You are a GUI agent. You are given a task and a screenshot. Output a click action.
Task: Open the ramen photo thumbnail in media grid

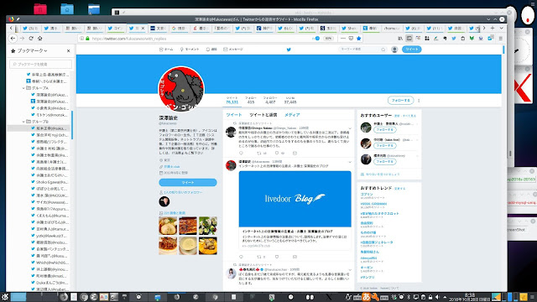pos(168,226)
